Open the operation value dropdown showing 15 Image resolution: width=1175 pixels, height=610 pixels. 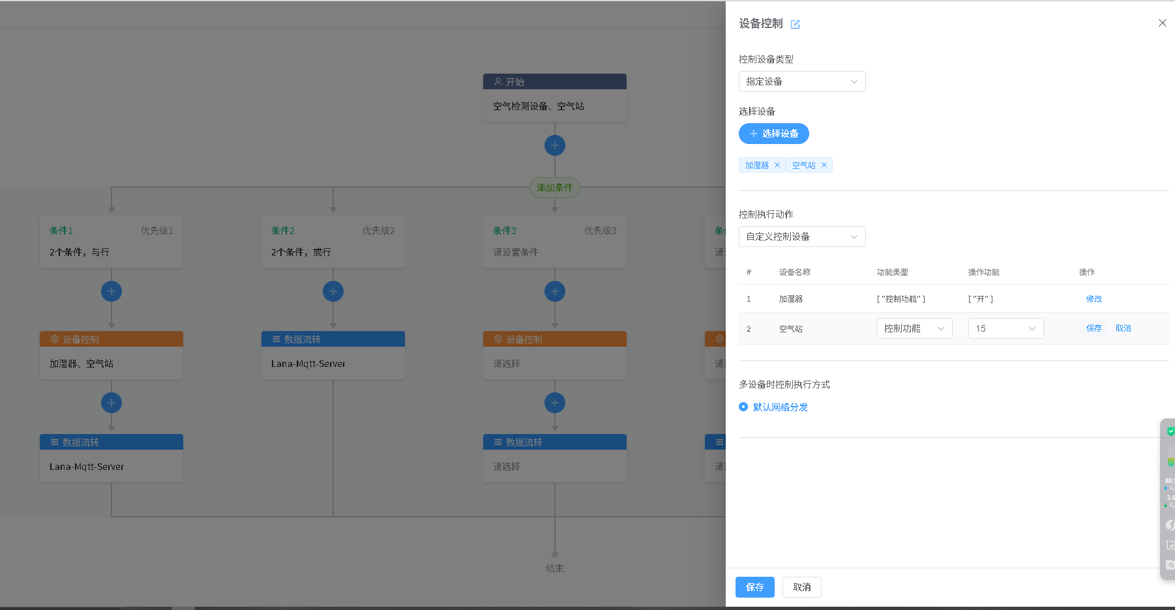1005,328
